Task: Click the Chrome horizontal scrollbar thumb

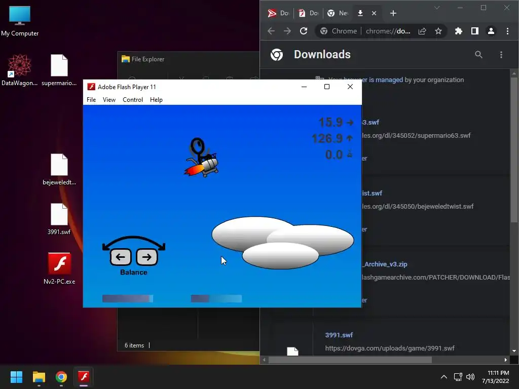Action: (350, 360)
